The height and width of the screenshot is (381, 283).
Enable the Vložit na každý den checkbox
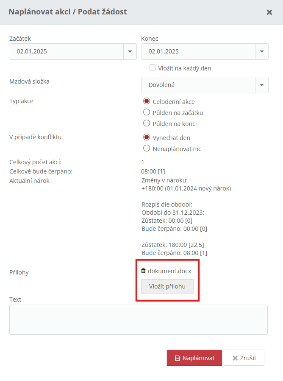click(153, 67)
